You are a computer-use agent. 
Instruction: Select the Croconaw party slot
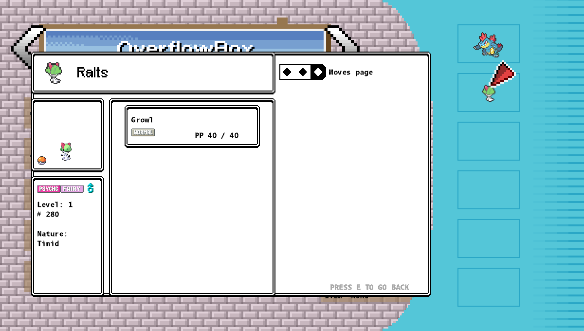pyautogui.click(x=489, y=44)
